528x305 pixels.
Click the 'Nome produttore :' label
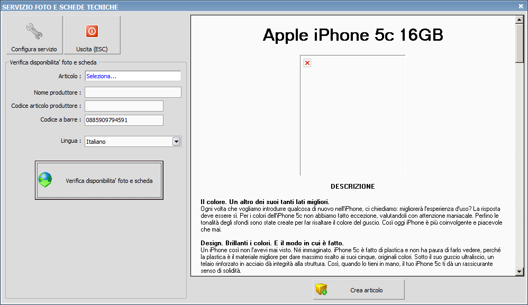[x=57, y=93]
